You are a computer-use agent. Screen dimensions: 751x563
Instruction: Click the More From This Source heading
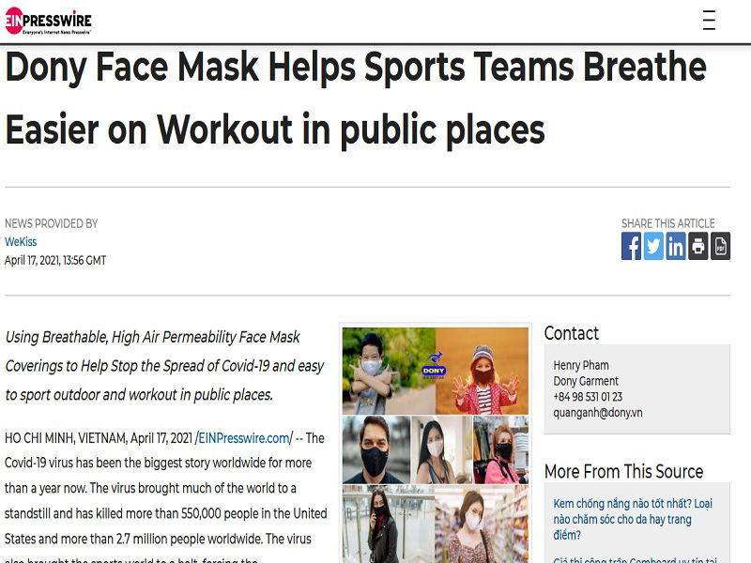[x=623, y=472]
